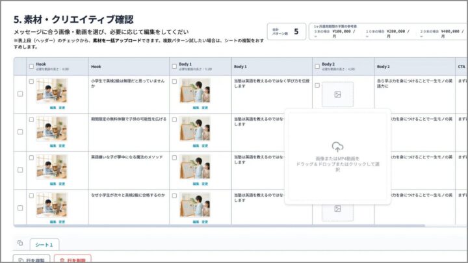The width and height of the screenshot is (468, 263).
Task: Click the CTA column header
Action: [461, 66]
